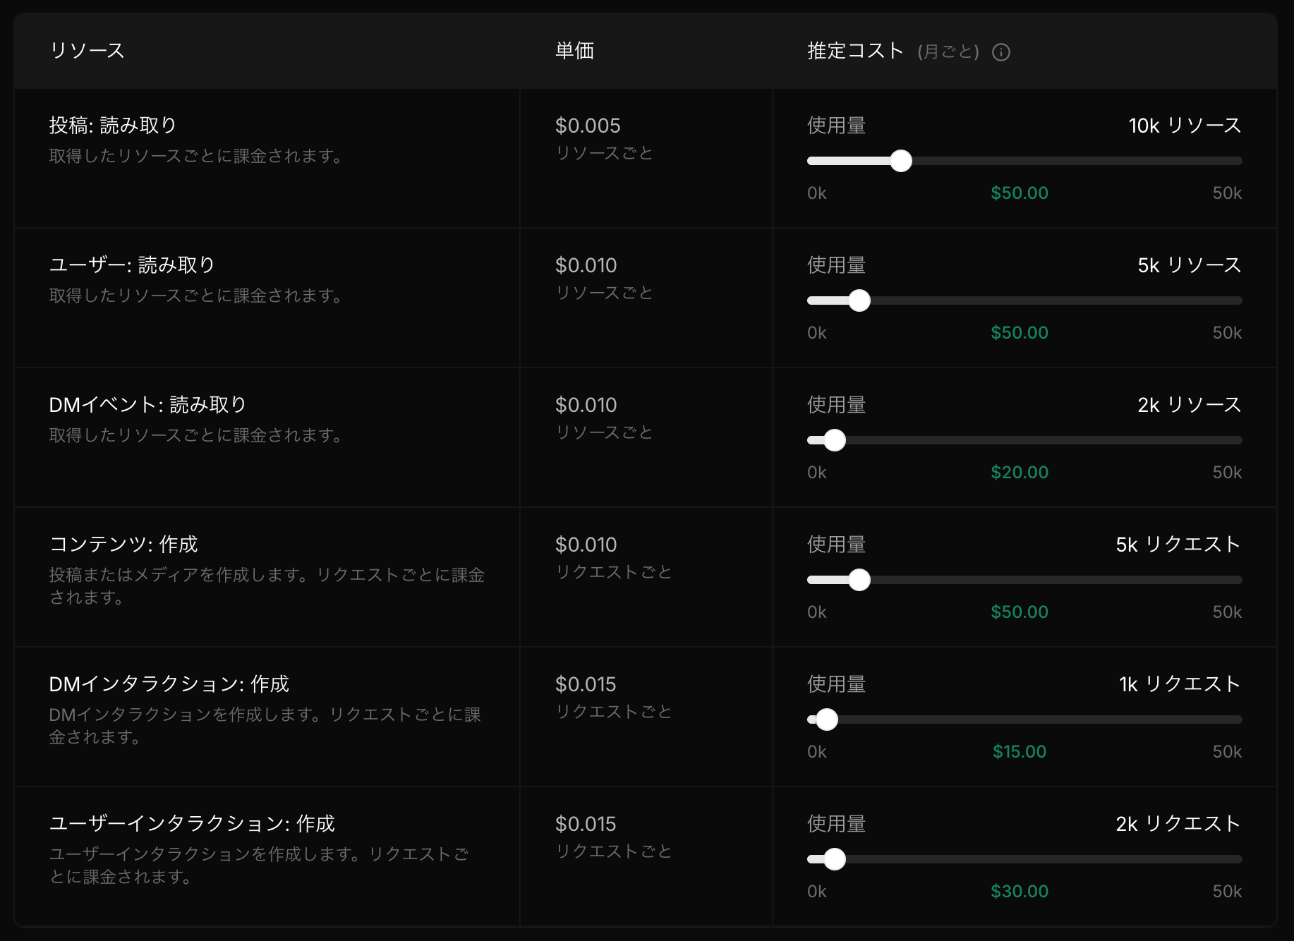Click the info icon next to 推定コスト header
Image resolution: width=1294 pixels, height=941 pixels.
(1002, 51)
